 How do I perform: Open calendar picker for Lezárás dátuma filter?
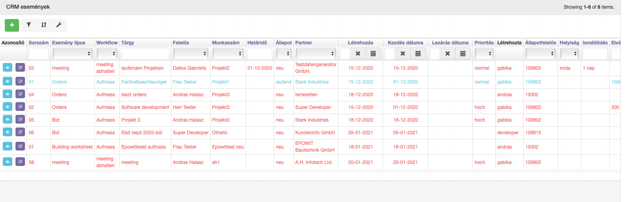coord(463,53)
